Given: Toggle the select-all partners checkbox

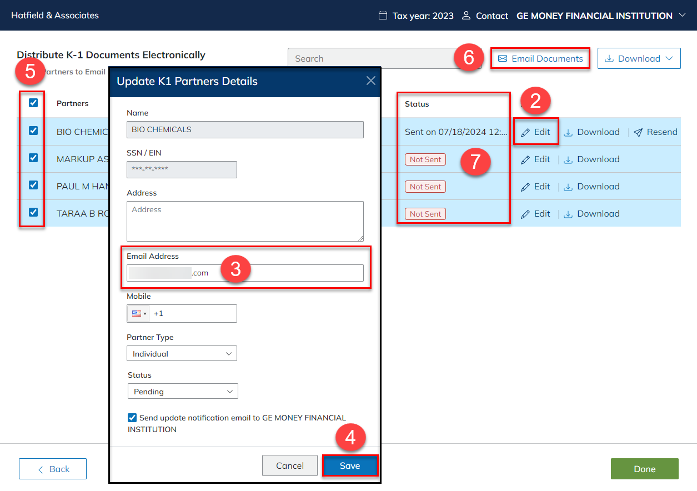Looking at the screenshot, I should (x=33, y=103).
